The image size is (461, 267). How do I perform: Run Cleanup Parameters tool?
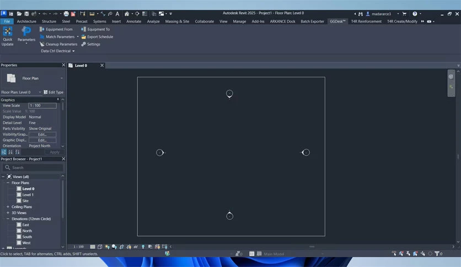point(58,44)
